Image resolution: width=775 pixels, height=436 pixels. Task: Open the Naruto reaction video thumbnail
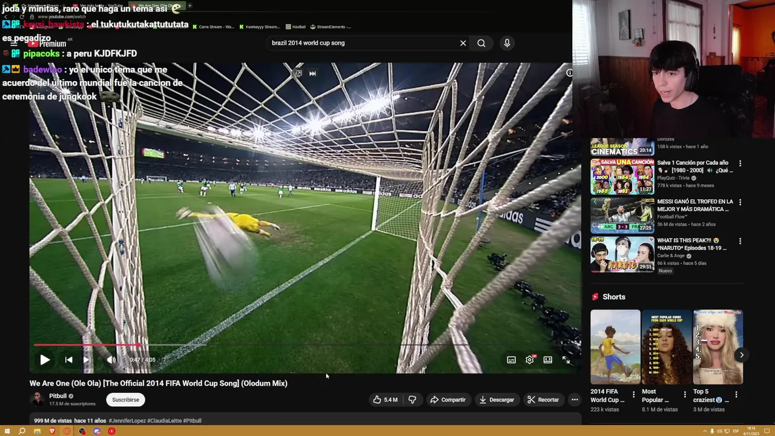pos(622,254)
